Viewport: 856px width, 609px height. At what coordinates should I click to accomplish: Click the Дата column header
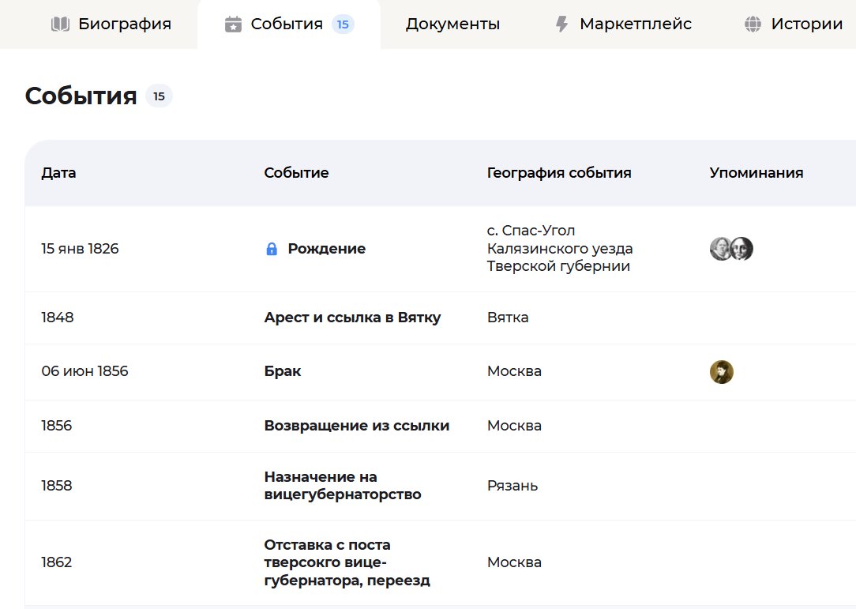[x=58, y=172]
